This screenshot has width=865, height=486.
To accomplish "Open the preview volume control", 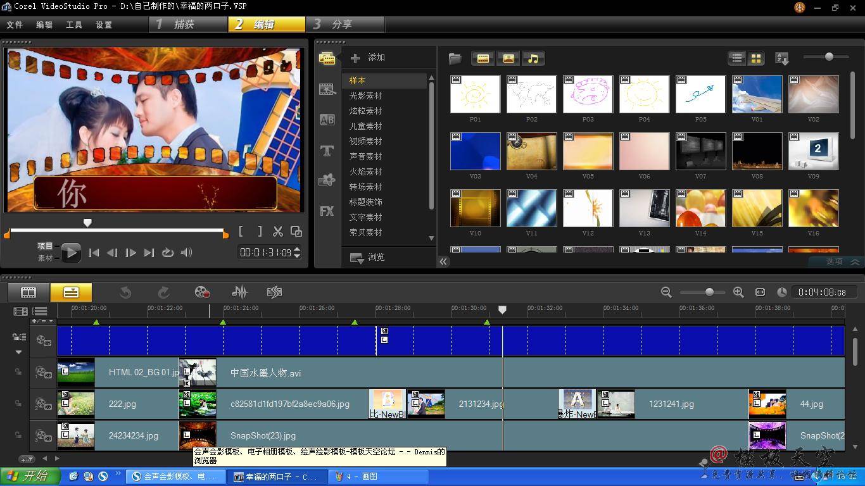I will click(x=186, y=252).
